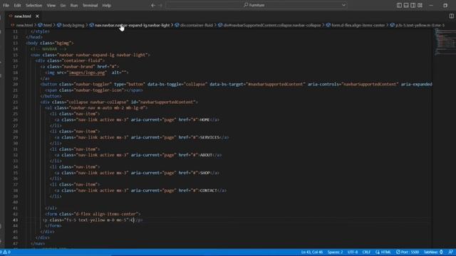Click the minimap code overview
Screen dimensions: 456x256
tap(445, 42)
